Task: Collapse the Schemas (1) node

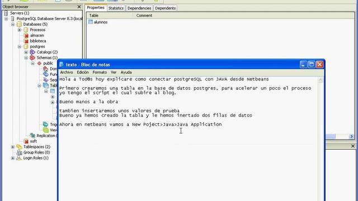Action: [x=26, y=58]
